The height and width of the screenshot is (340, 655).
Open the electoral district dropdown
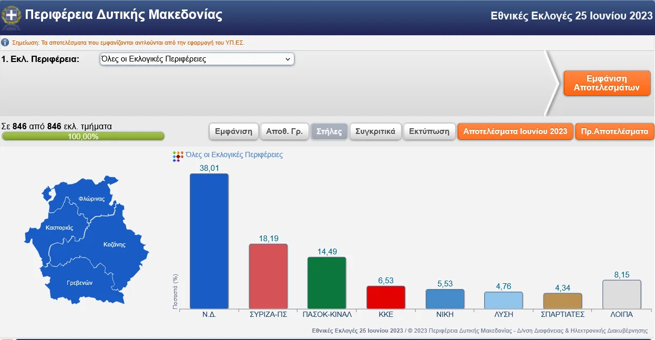(197, 59)
